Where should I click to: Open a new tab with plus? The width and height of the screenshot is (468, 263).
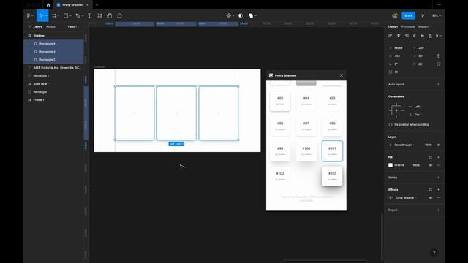coord(97,5)
